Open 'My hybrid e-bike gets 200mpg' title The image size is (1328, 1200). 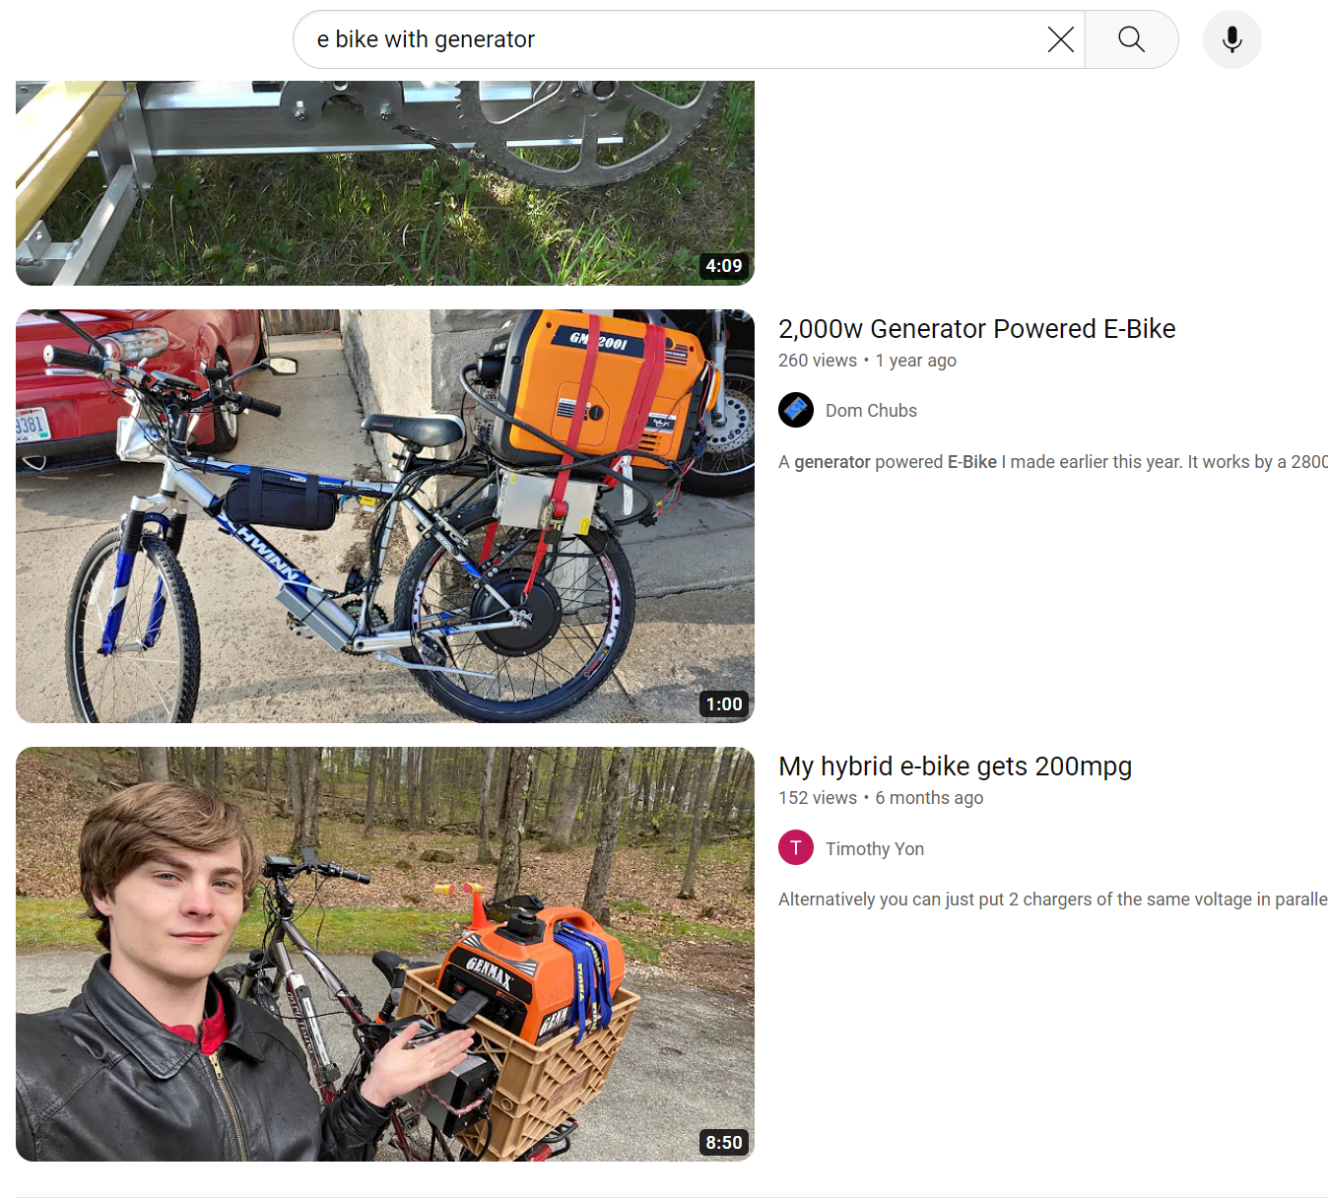pos(956,767)
